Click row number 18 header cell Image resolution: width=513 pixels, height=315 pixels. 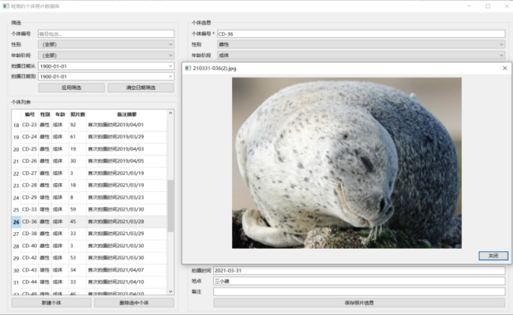[x=16, y=125]
